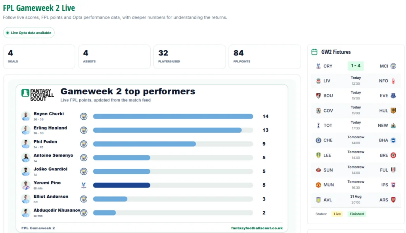Click Rayan Cherki's 14-point bar
Viewport: 406px width, 233px height.
pyautogui.click(x=173, y=116)
